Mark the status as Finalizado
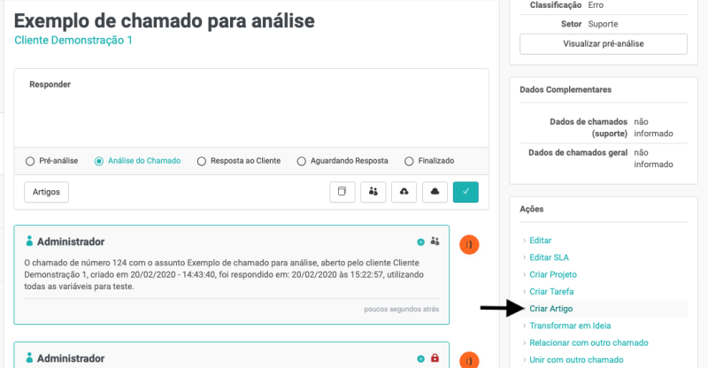708x368 pixels. pos(408,161)
